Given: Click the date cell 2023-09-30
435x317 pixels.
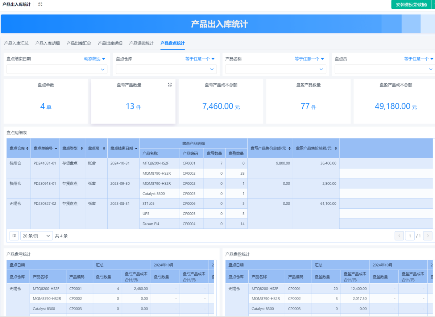Looking at the screenshot, I should click(x=120, y=184).
